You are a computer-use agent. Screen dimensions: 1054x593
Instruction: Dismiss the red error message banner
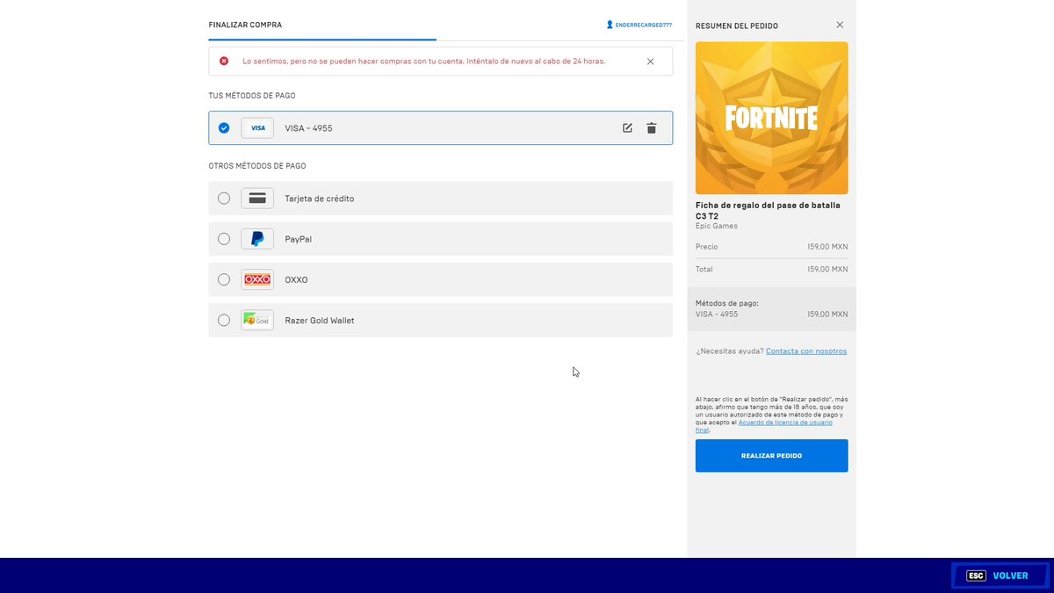(x=650, y=61)
